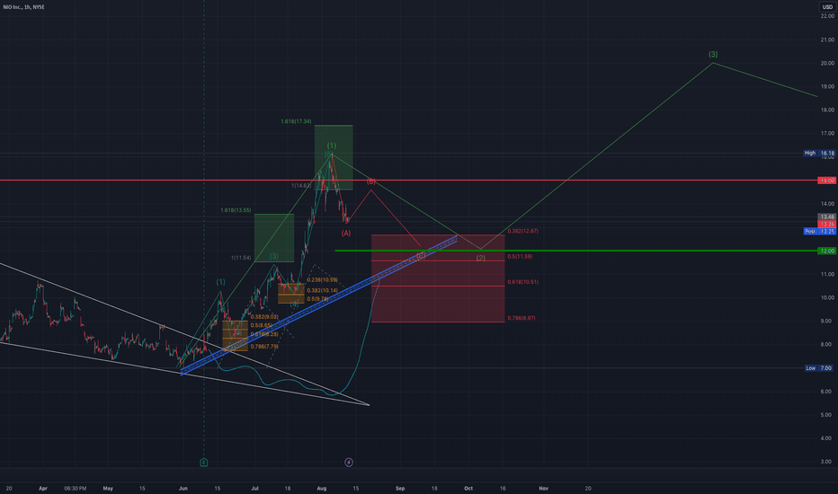Click the 0.382(12.67) retracement label
Screen dimensions: 838x494
click(522, 231)
